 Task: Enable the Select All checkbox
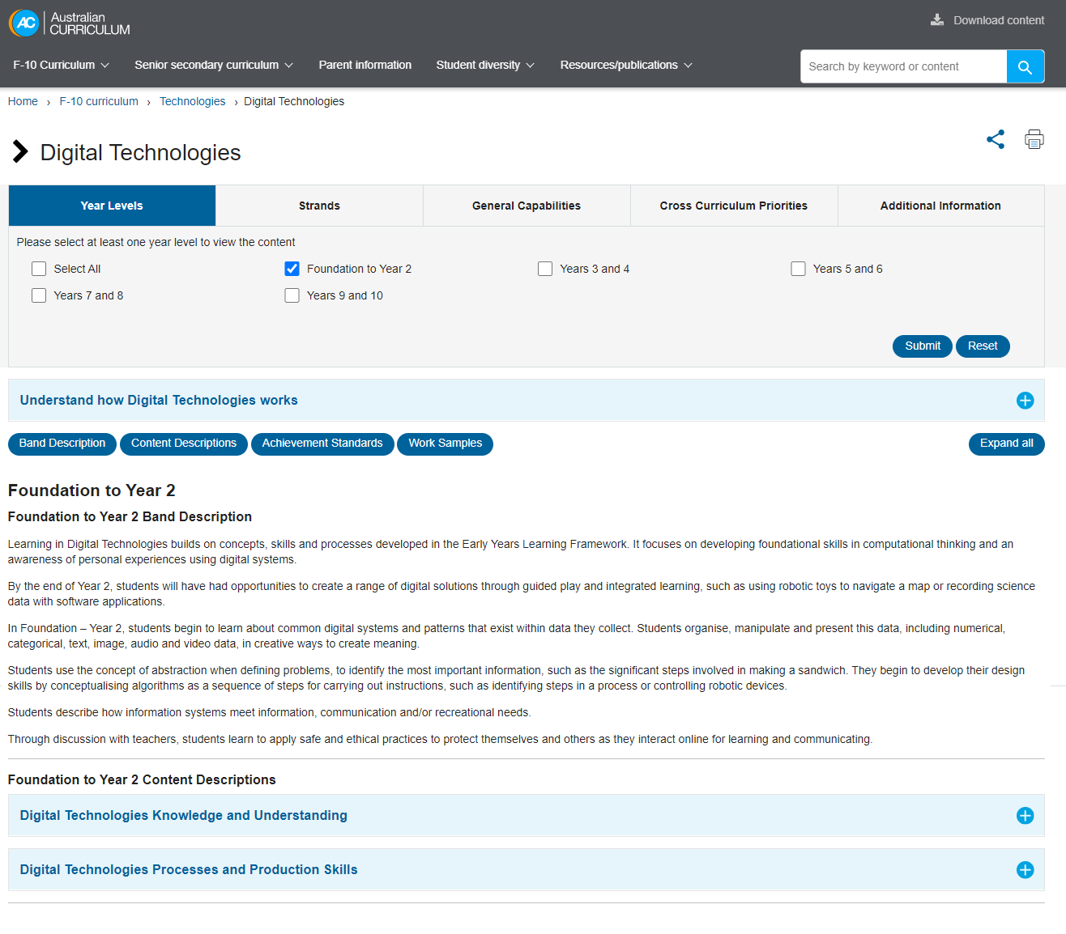(39, 269)
